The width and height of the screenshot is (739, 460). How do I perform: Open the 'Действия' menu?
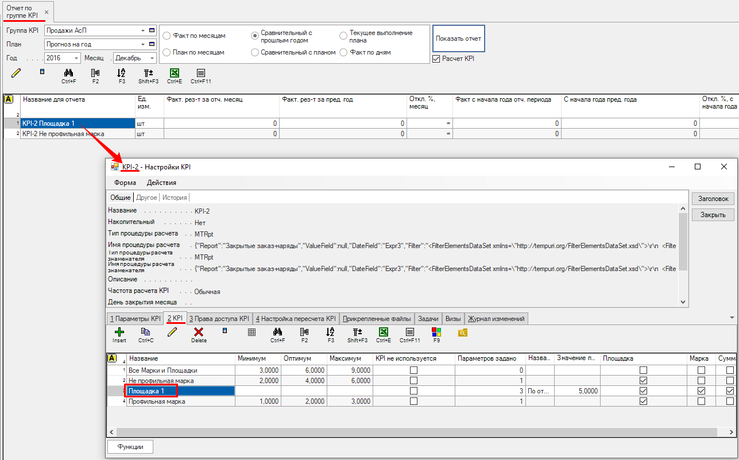tap(161, 183)
